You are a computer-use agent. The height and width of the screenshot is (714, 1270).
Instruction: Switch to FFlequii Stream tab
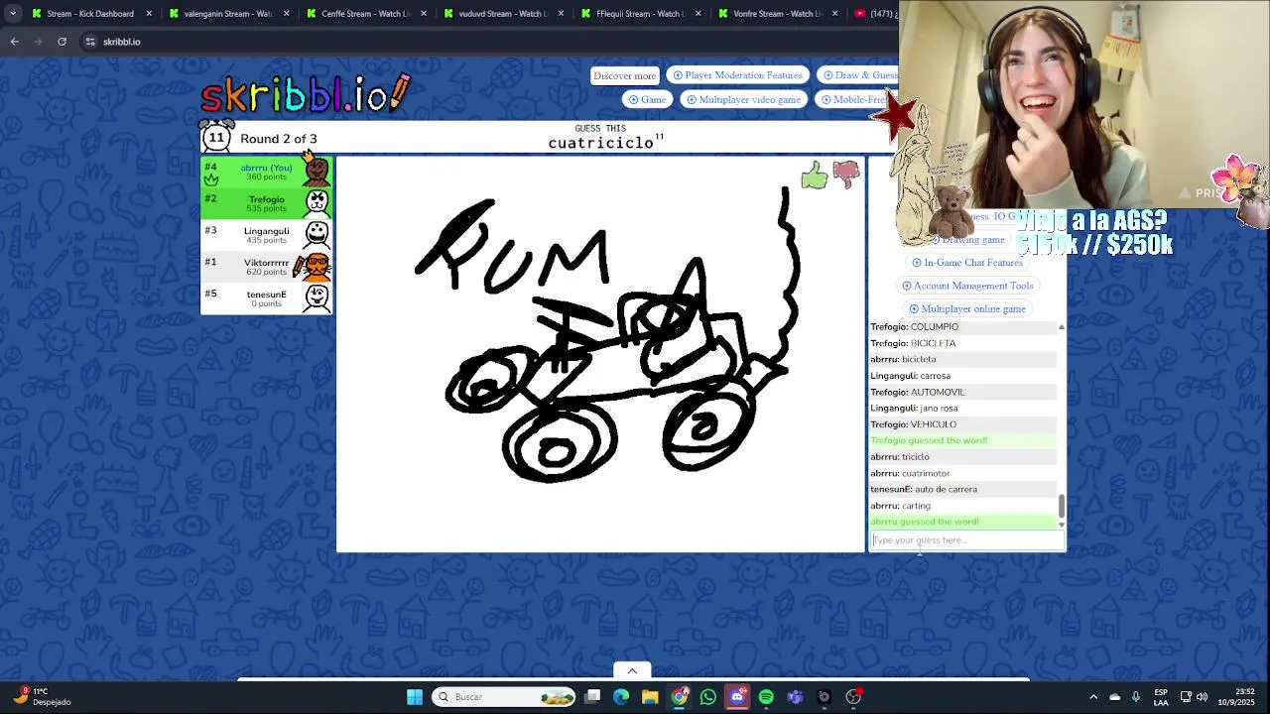tap(640, 14)
